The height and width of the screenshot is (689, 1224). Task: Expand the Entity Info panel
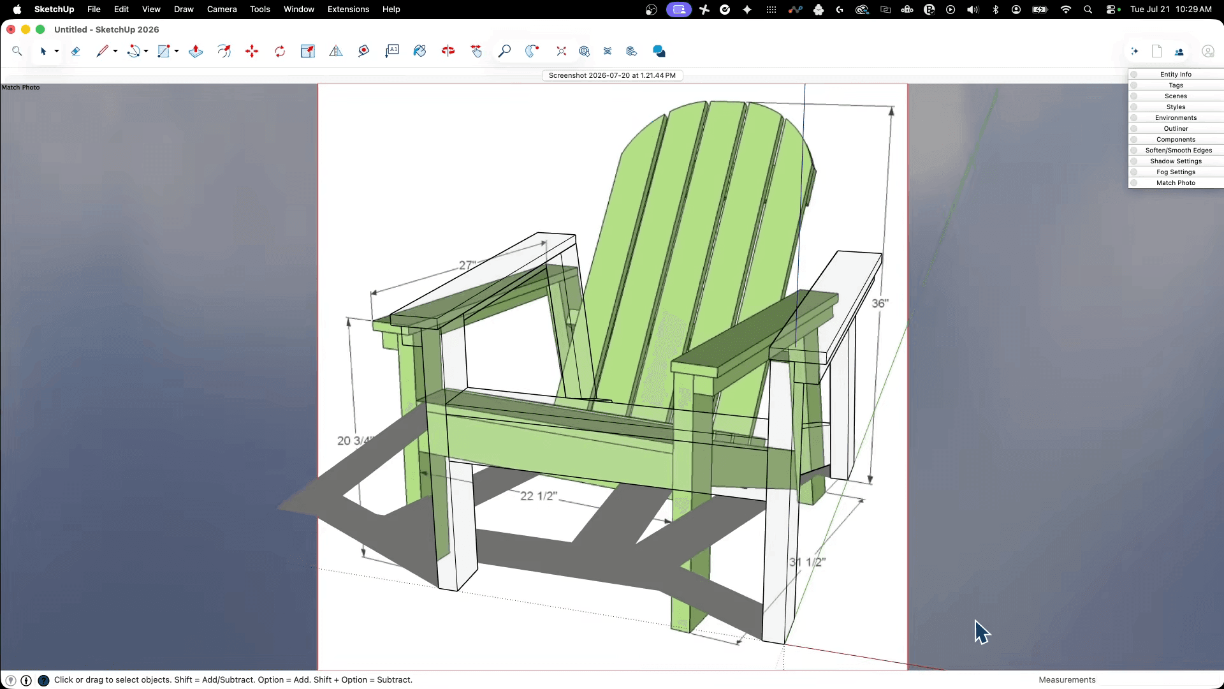(1176, 75)
